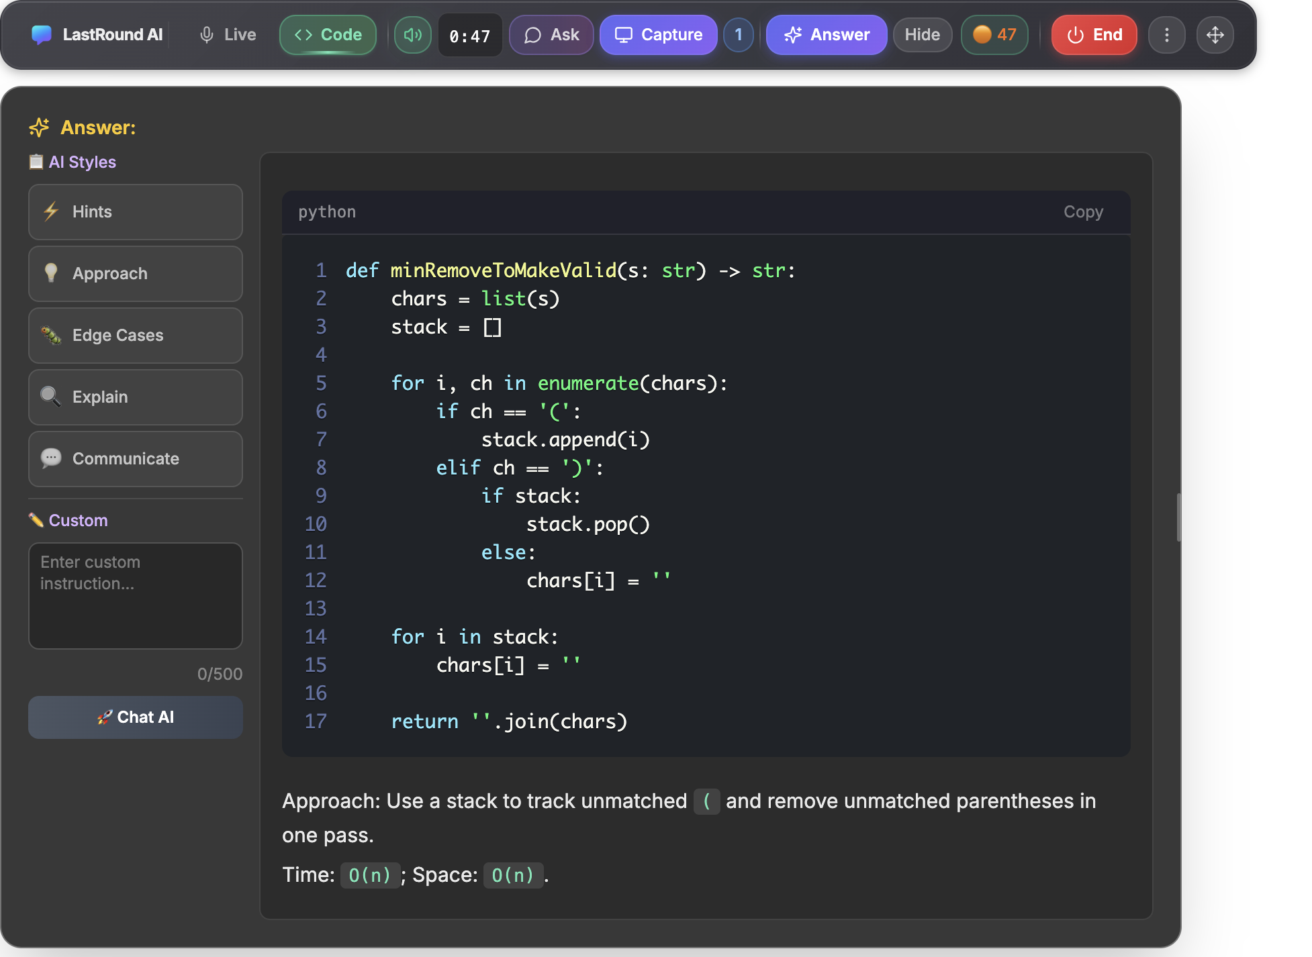Click the Custom pencil icon
1312x957 pixels.
click(36, 520)
